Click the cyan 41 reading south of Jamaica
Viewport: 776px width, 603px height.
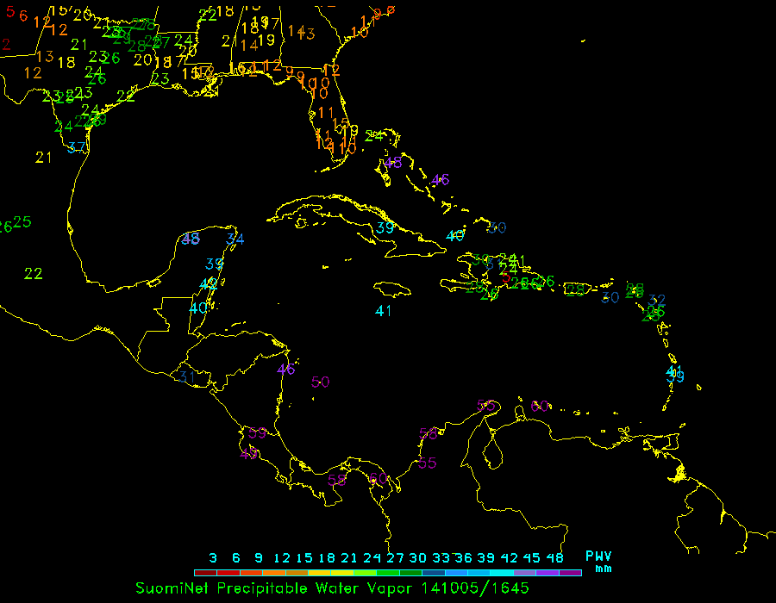[x=384, y=311]
